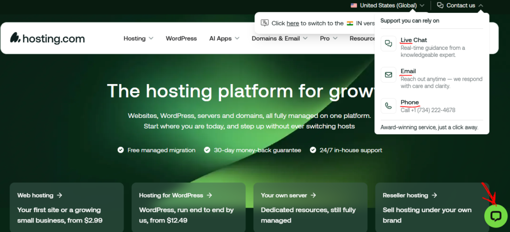
Task: Click 'Your first site or a growing small business' text
Action: 60,215
